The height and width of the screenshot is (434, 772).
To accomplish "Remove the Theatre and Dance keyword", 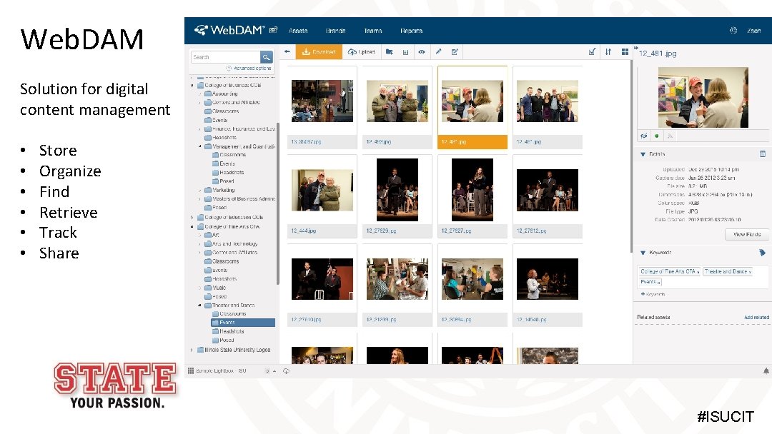I will tap(749, 272).
